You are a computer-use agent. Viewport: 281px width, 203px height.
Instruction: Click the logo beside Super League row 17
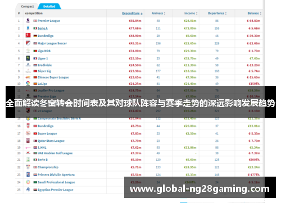pos(28,133)
